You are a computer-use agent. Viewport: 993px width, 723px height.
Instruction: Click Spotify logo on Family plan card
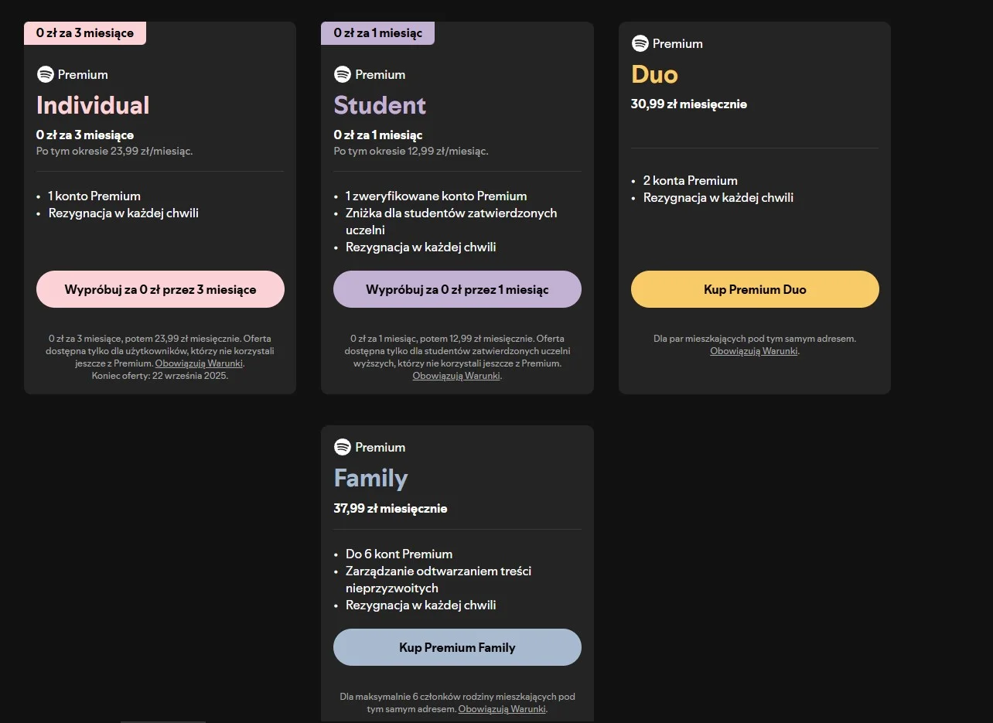[x=342, y=447]
